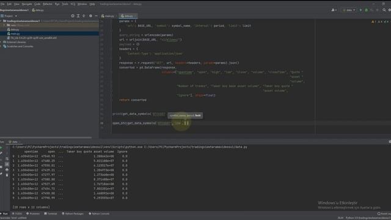Open the Terminal tool window
Screen dimensions: 391x220
click(51, 214)
